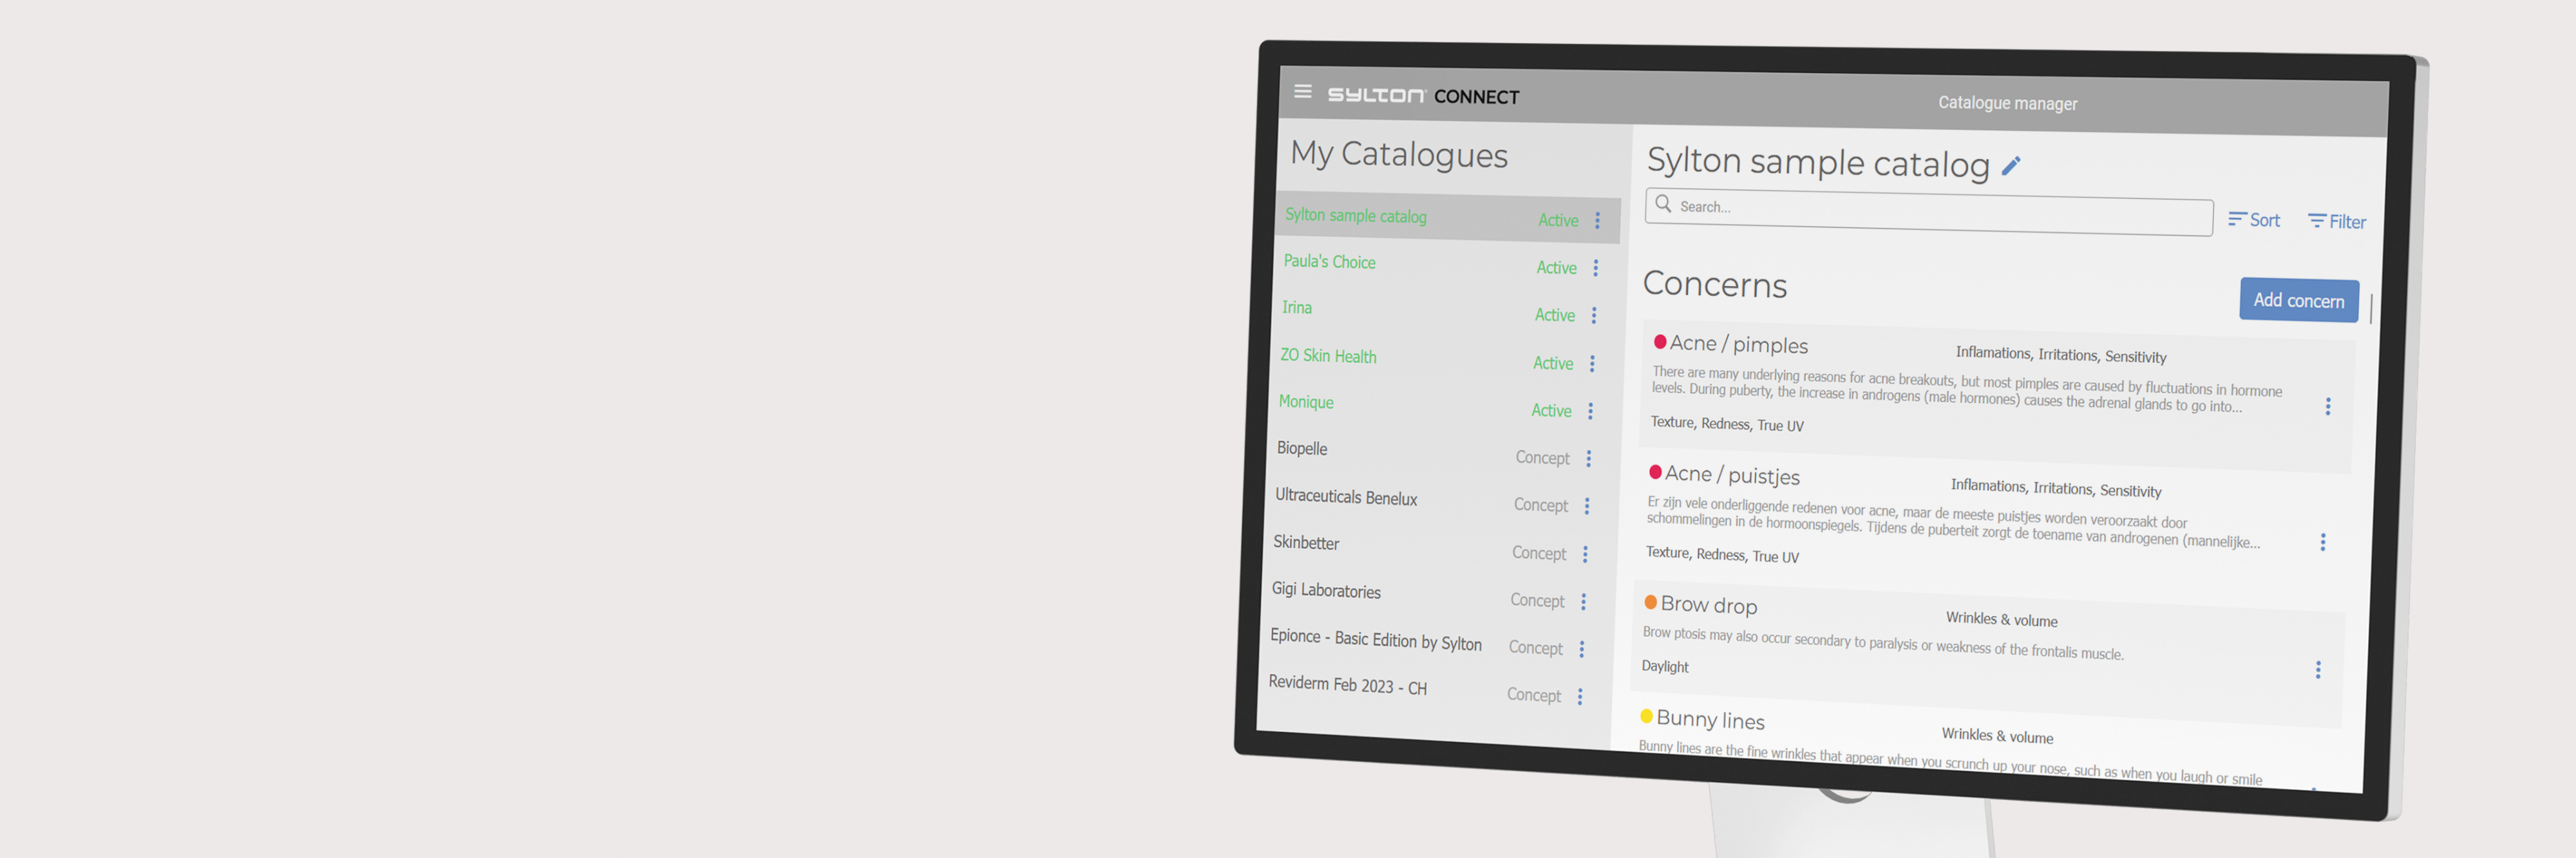
Task: Click the search magnifier icon
Action: 1663,204
